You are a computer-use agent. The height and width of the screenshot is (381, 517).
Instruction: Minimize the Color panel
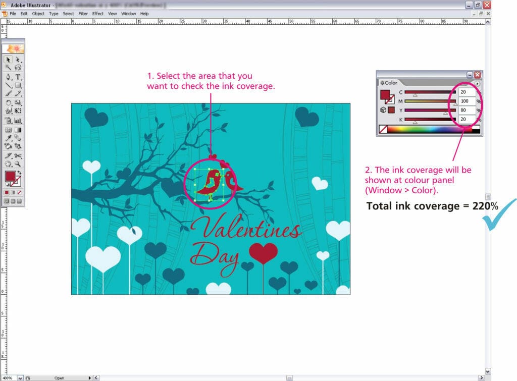(x=470, y=74)
